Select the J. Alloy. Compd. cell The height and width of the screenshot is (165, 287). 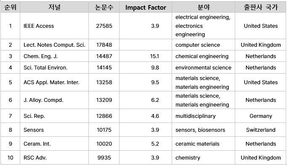[54, 100]
